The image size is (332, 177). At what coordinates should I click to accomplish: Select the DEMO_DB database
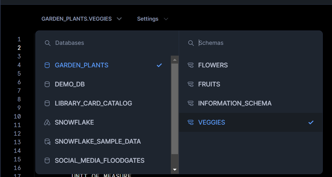click(103, 84)
